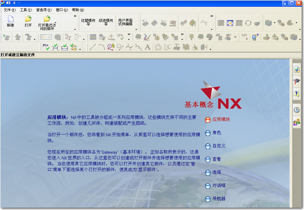The image size is (304, 210).
Task: Click the status cue text 打开或建立新的文件
Action: click(18, 55)
